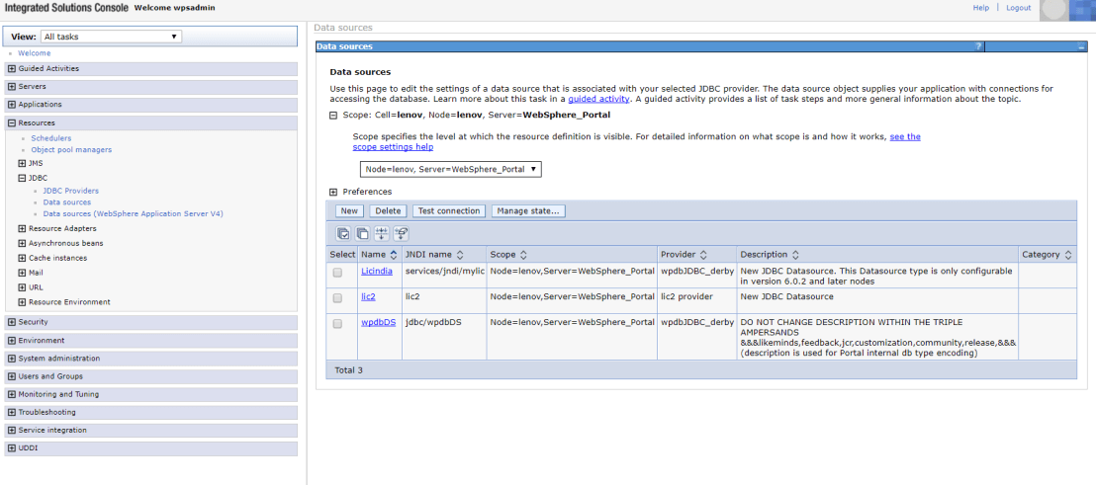Tick the wpdbDS data source checkbox
Viewport: 1096px width, 485px height.
click(338, 323)
